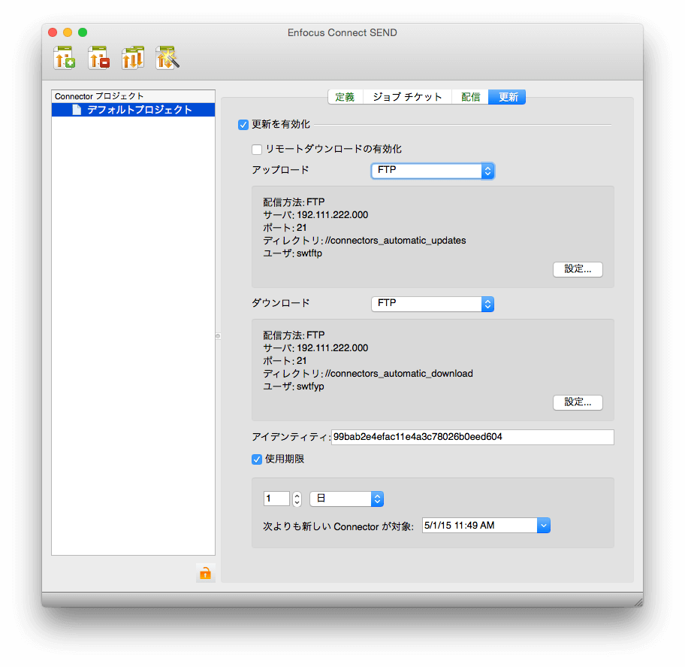685x667 pixels.
Task: Click the create Connector wand icon
Action: tap(167, 58)
